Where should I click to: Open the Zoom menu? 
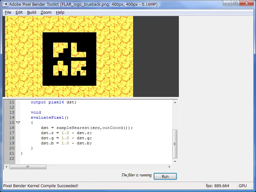(x=46, y=12)
